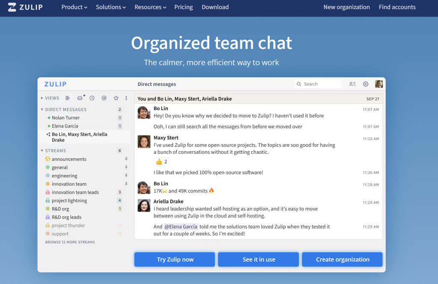Focus the Search messages field
438x284 pixels.
point(318,84)
